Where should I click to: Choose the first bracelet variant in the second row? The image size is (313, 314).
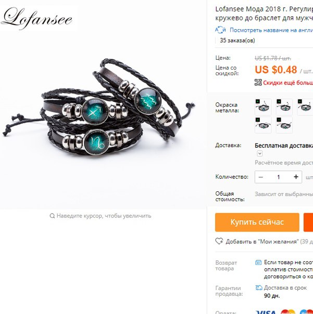(x=263, y=125)
